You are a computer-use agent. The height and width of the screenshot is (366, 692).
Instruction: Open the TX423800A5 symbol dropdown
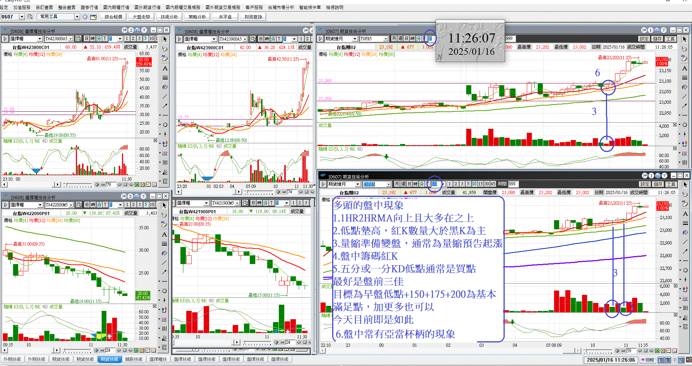pos(70,38)
